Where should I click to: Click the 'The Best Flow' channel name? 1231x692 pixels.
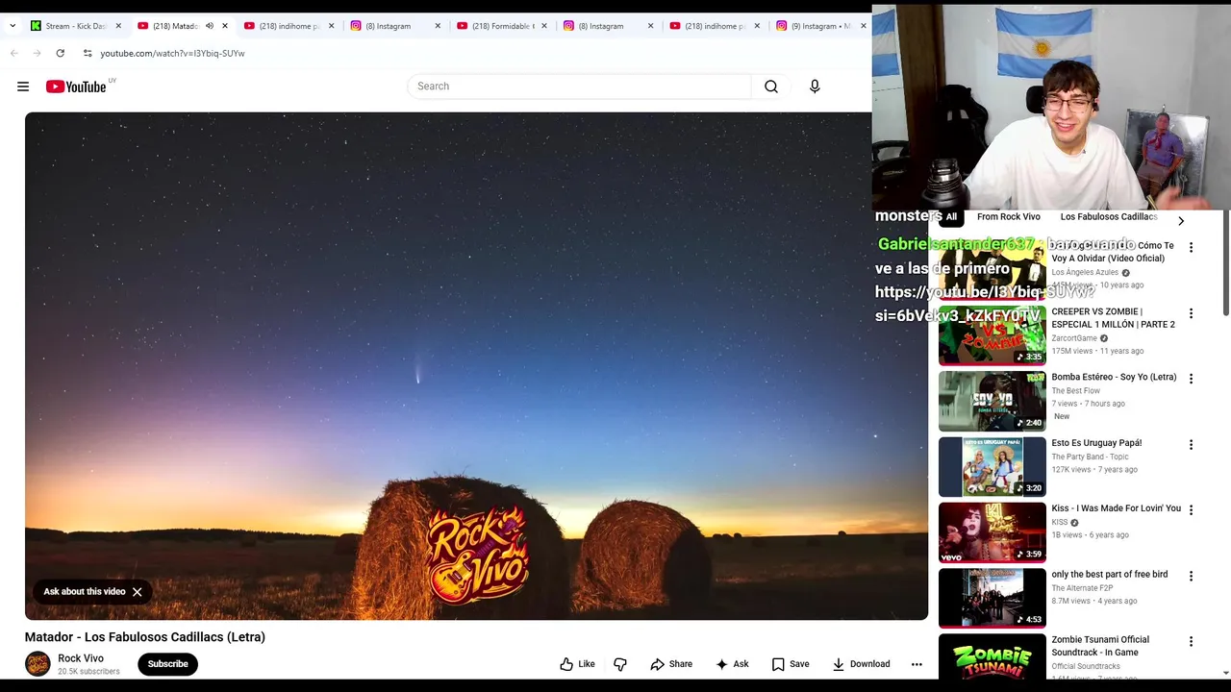click(1075, 391)
